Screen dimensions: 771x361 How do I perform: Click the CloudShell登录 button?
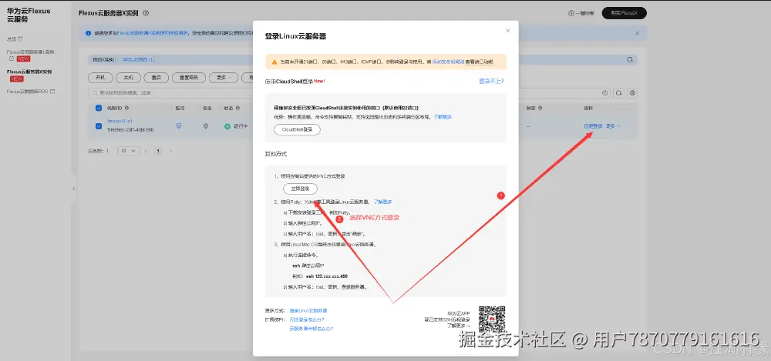(x=297, y=129)
